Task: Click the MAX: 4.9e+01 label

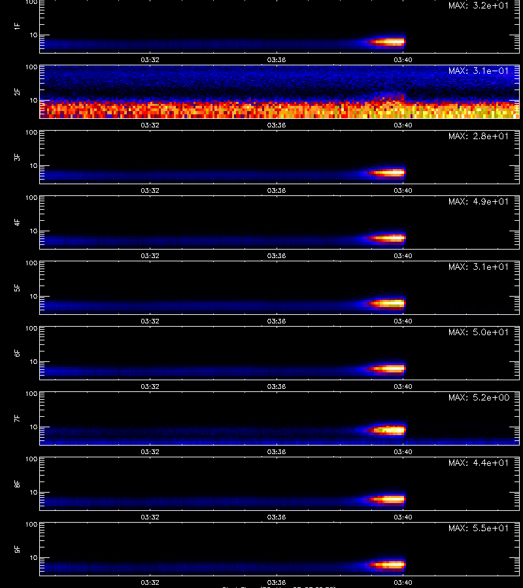Action: click(x=479, y=201)
